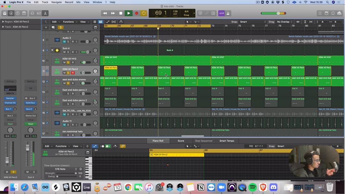This screenshot has height=194, width=345.
Task: Enable the purple count-in 1234 button
Action: pyautogui.click(x=221, y=13)
